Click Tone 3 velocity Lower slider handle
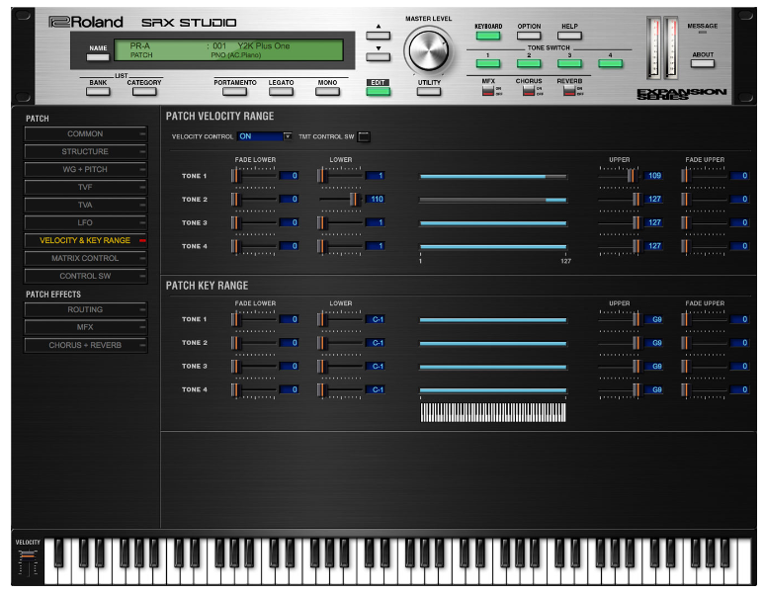764x594 pixels. click(x=321, y=222)
